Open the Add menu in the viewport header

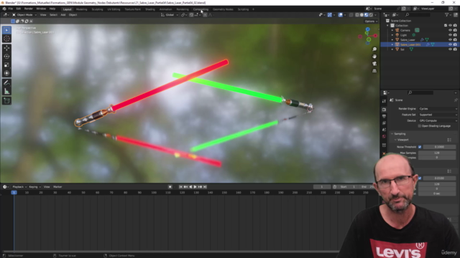click(63, 15)
